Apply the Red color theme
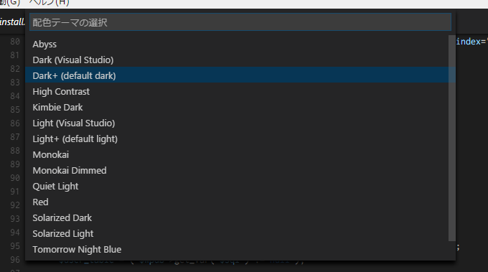This screenshot has width=488, height=272. (x=240, y=202)
